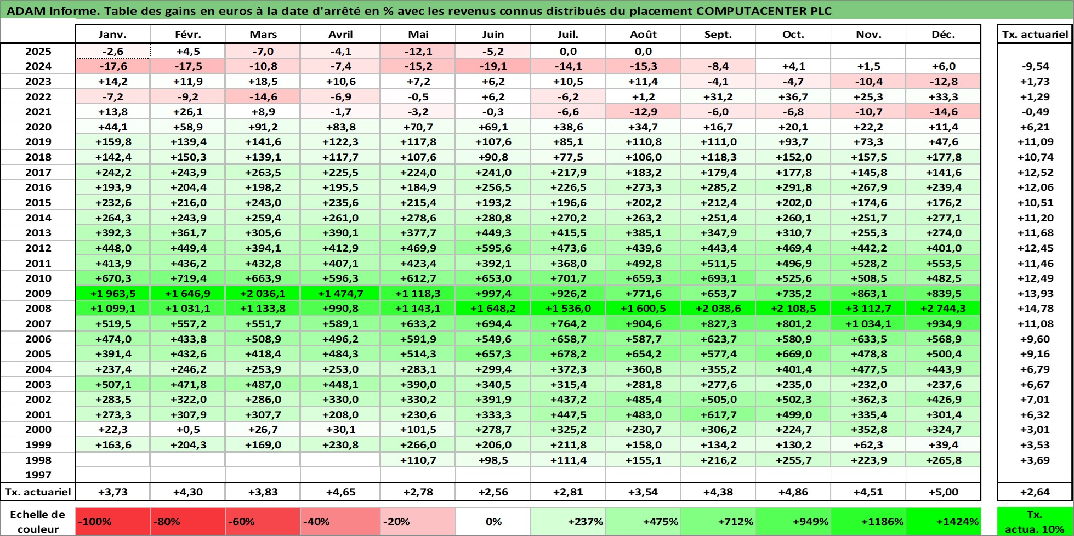The image size is (1074, 536).
Task: Click the -17,6 cell in 2024
Action: [x=112, y=66]
